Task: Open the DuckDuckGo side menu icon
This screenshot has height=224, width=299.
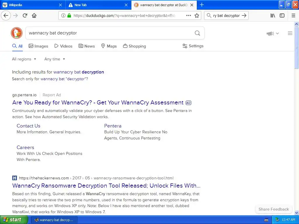Action: pyautogui.click(x=290, y=33)
